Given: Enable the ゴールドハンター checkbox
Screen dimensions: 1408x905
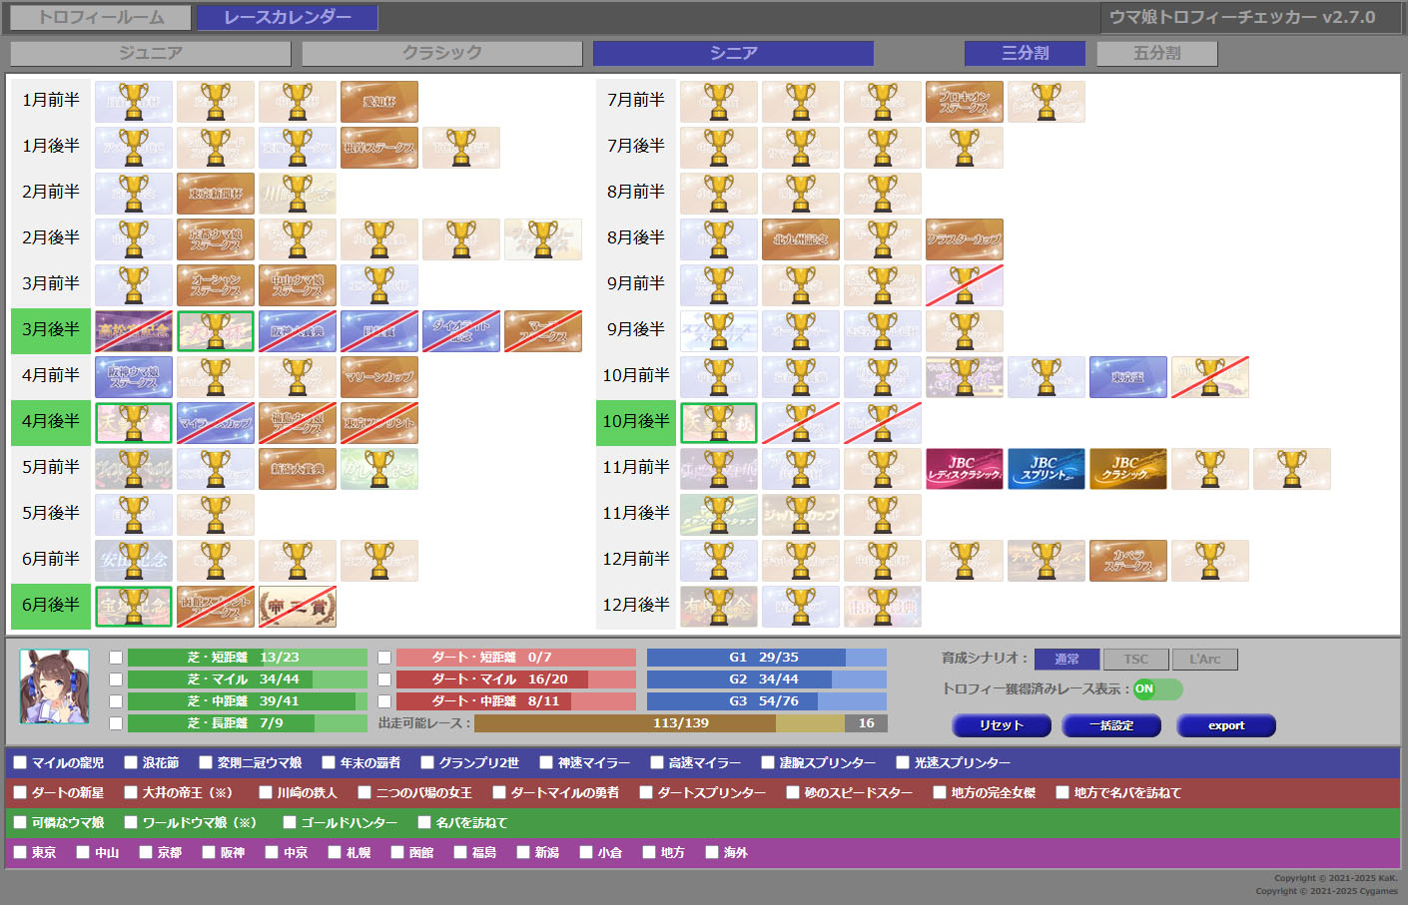Looking at the screenshot, I should tap(290, 822).
